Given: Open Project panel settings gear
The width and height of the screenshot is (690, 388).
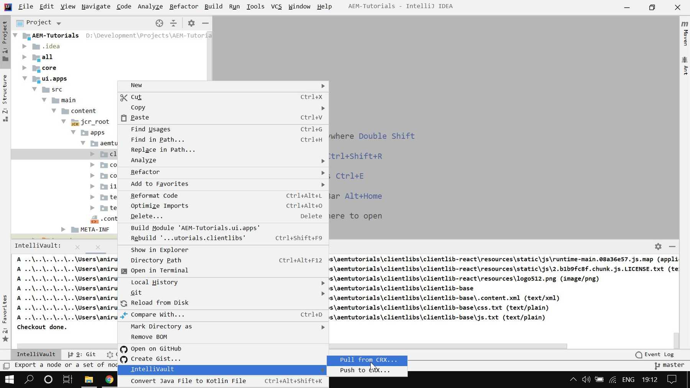Looking at the screenshot, I should [191, 23].
